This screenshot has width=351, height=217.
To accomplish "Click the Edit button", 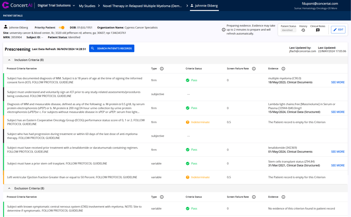I will (x=338, y=30).
